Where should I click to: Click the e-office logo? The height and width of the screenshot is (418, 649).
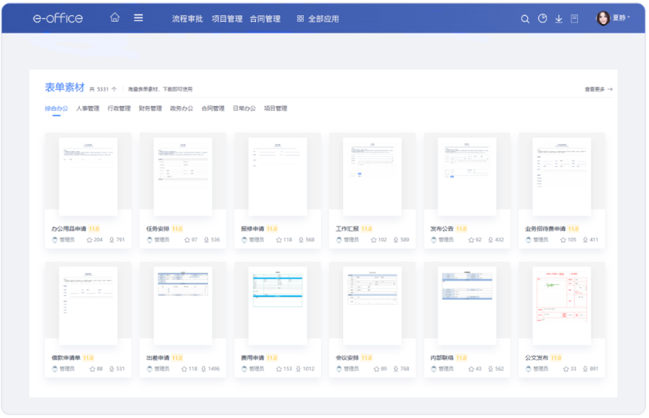(58, 18)
